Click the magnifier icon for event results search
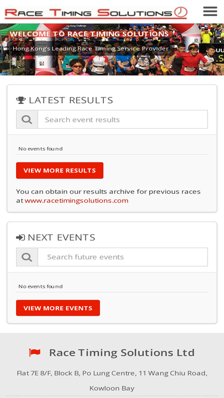 coord(27,119)
